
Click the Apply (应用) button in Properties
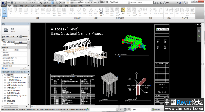[x=24, y=68]
